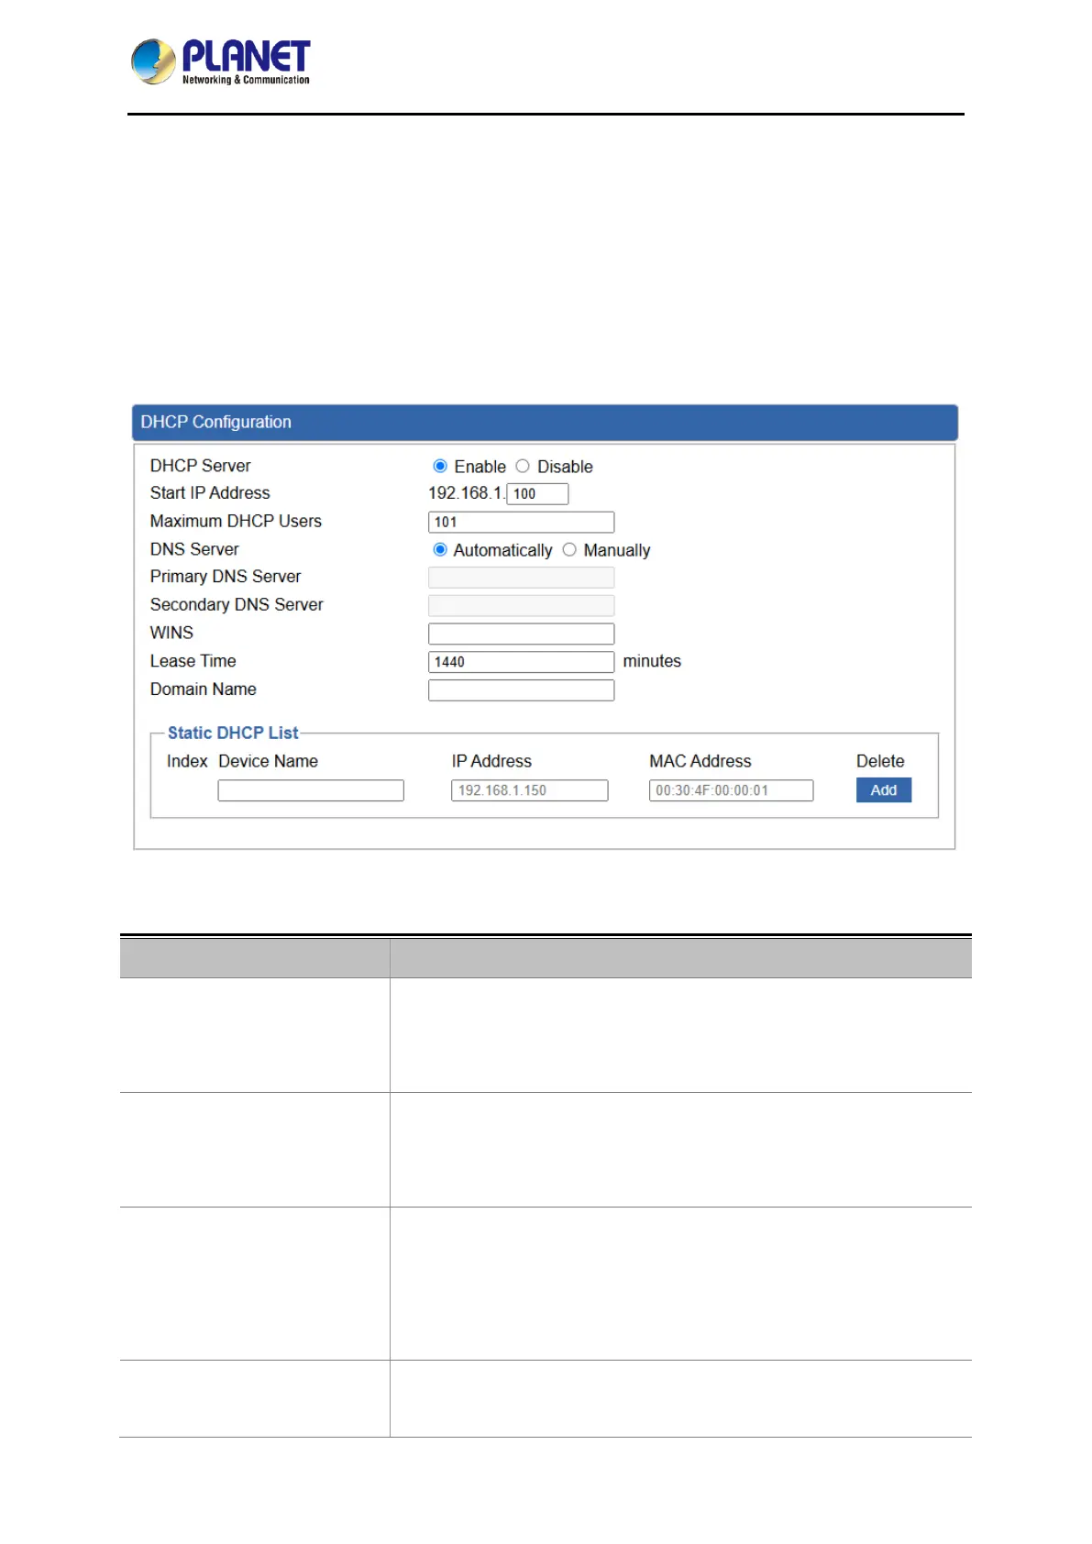Click the Index column header
The width and height of the screenshot is (1092, 1544).
187,761
